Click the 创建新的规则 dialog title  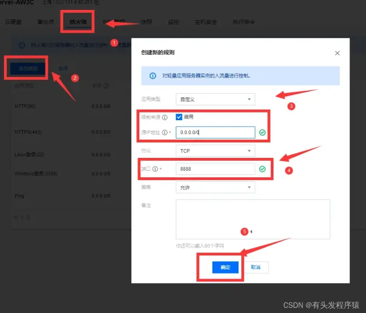pos(158,53)
